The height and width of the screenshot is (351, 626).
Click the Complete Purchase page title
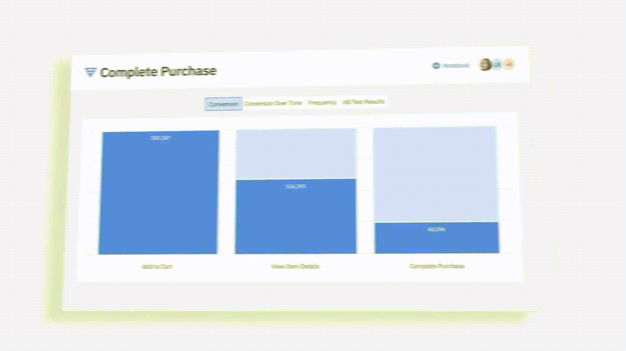tap(158, 72)
